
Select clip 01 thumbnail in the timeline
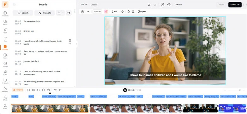tap(50, 108)
